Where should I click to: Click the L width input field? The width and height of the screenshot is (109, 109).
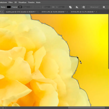47,7
